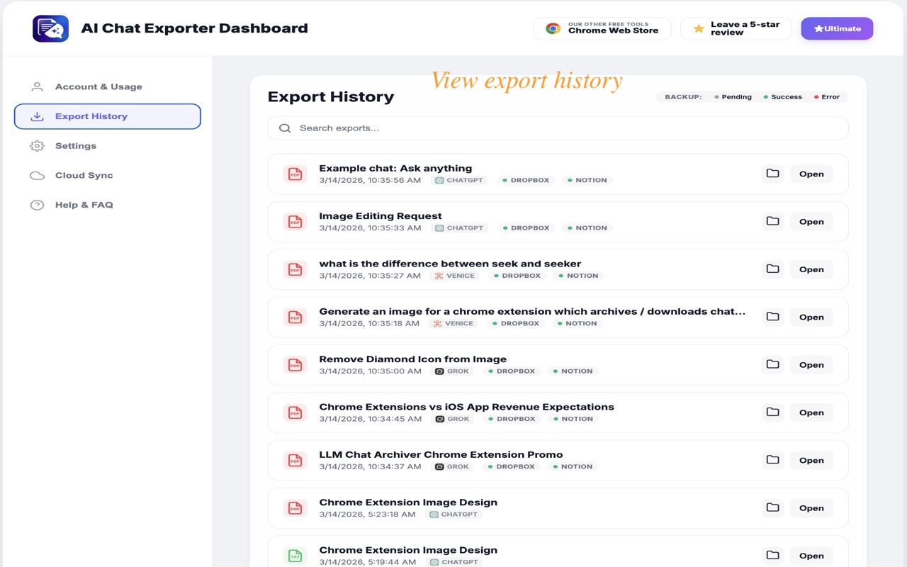Open the seek and seeker export
907x567 pixels.
[811, 269]
